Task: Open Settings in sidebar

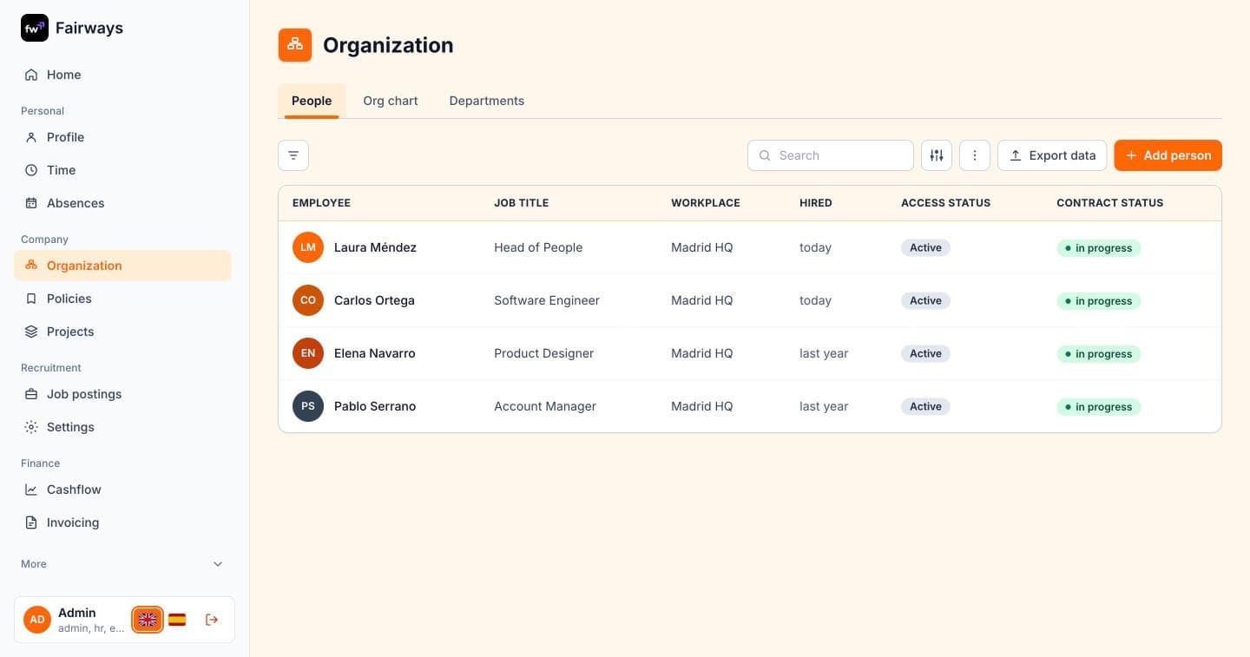Action: [122, 427]
